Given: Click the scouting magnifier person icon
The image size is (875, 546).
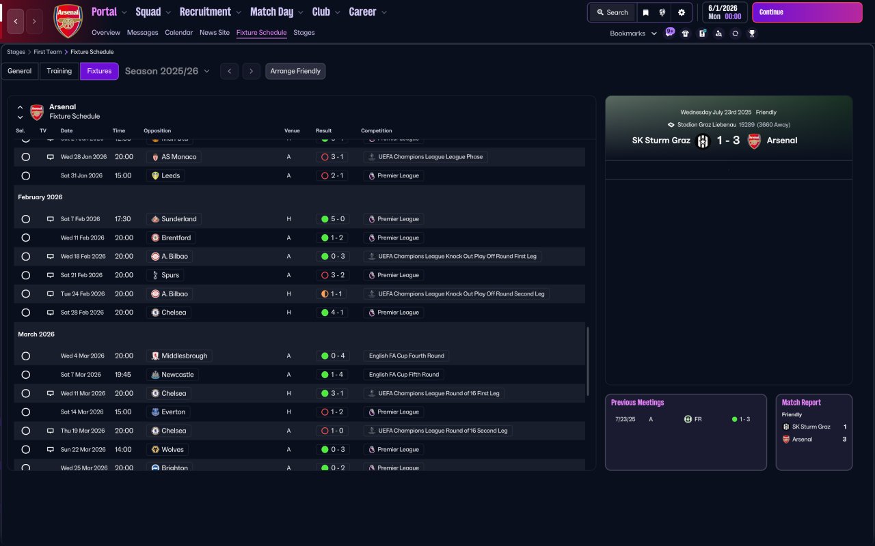Looking at the screenshot, I should coord(718,33).
